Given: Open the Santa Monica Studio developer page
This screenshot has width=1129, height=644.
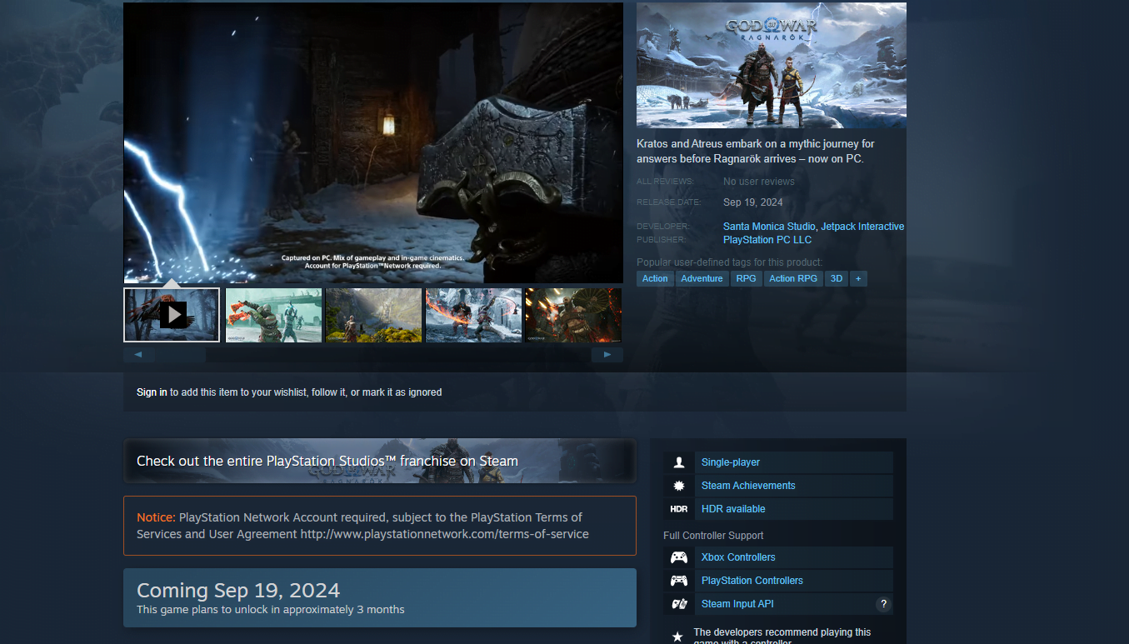Looking at the screenshot, I should (769, 227).
